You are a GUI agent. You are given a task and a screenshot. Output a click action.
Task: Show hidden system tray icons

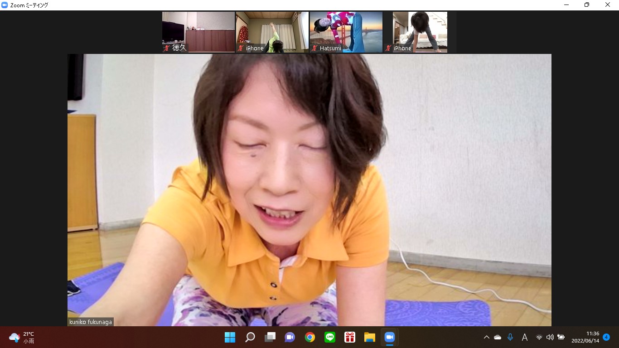pos(487,337)
